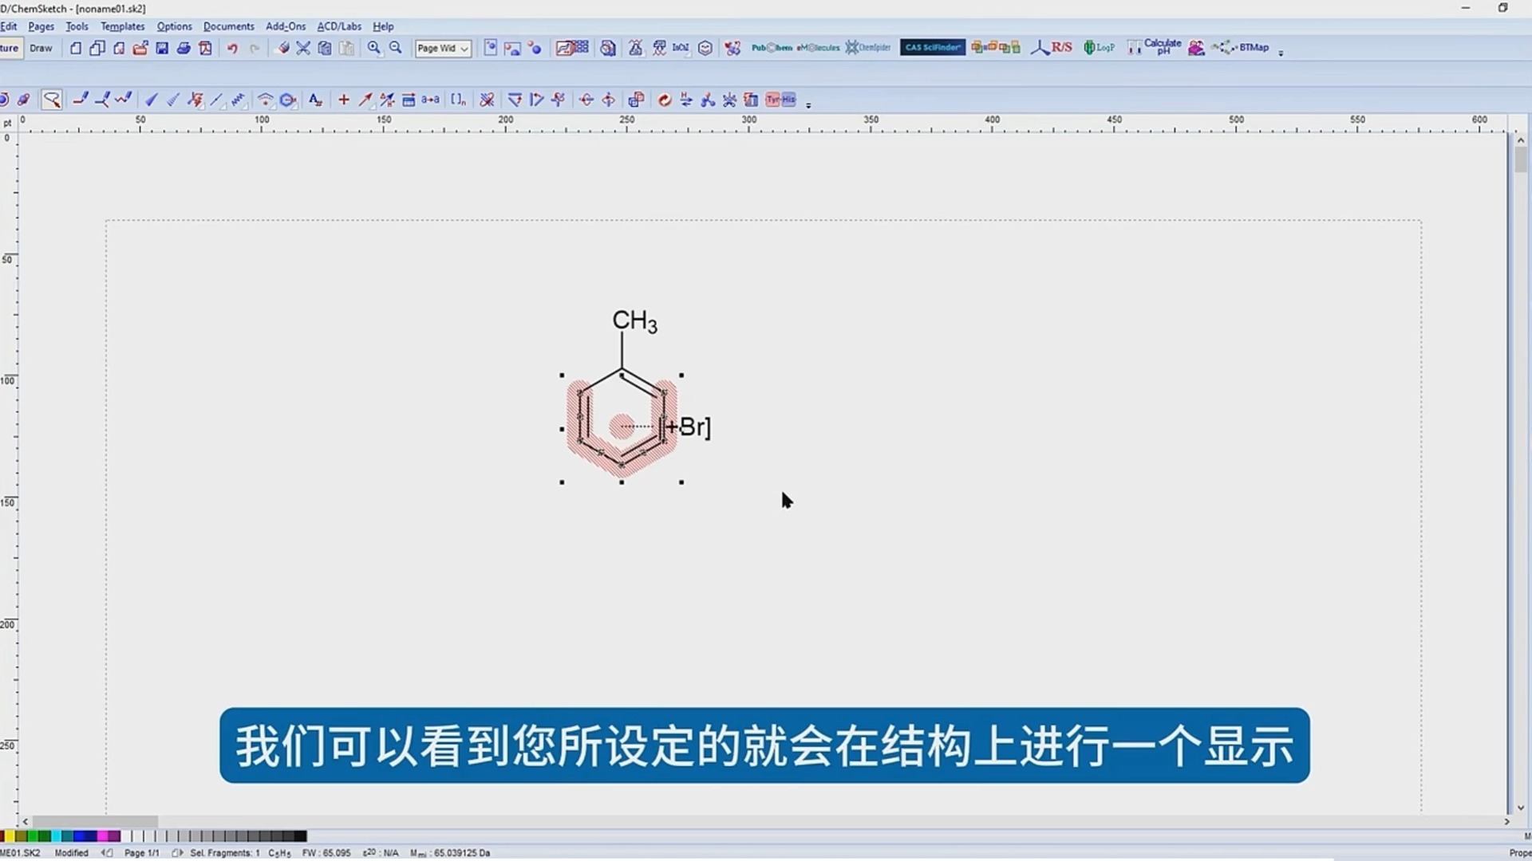Expand the top toolbar overflow arrow
1532x861 pixels.
pyautogui.click(x=1281, y=53)
